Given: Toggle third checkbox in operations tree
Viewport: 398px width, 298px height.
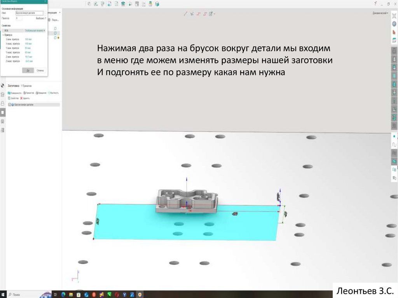Looking at the screenshot, I should [x=55, y=38].
